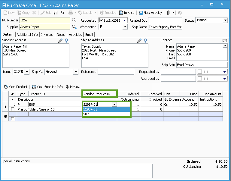Image resolution: width=231 pixels, height=181 pixels.
Task: Click the refresh icon in toolbar
Action: click(180, 13)
